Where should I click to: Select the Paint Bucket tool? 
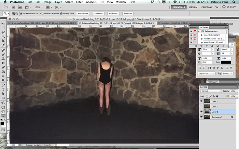pyautogui.click(x=3, y=71)
